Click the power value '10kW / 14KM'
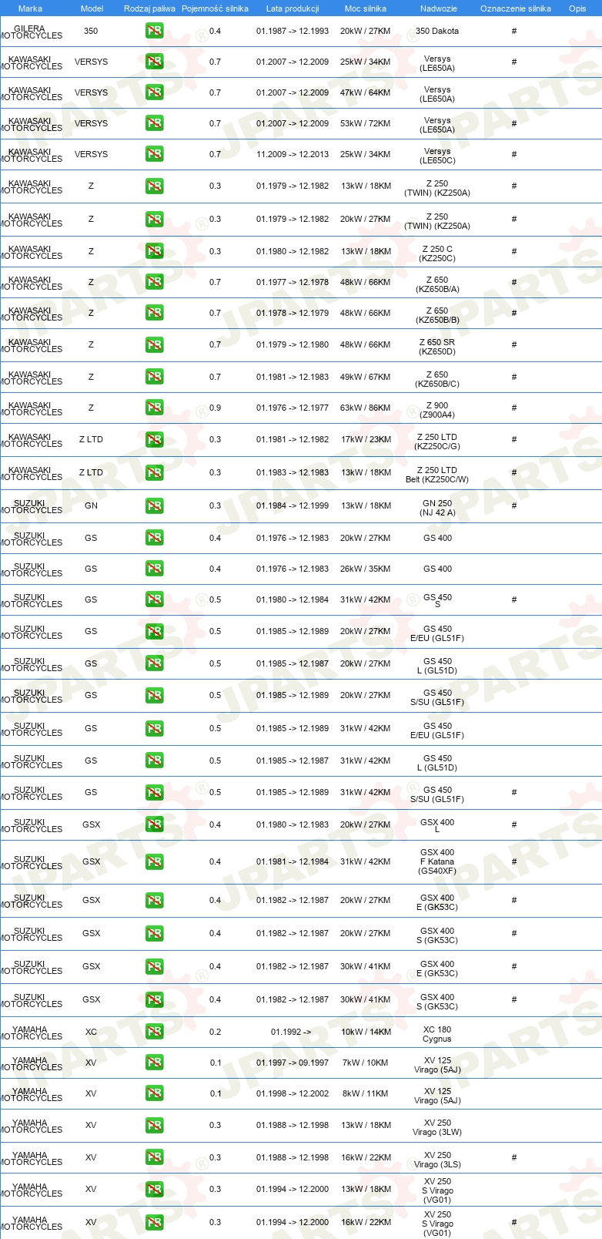Image resolution: width=602 pixels, height=1239 pixels. pos(366,1032)
